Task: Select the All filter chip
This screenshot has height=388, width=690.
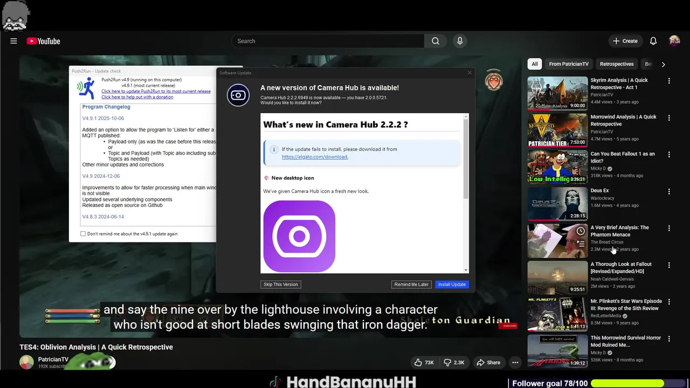Action: [535, 64]
